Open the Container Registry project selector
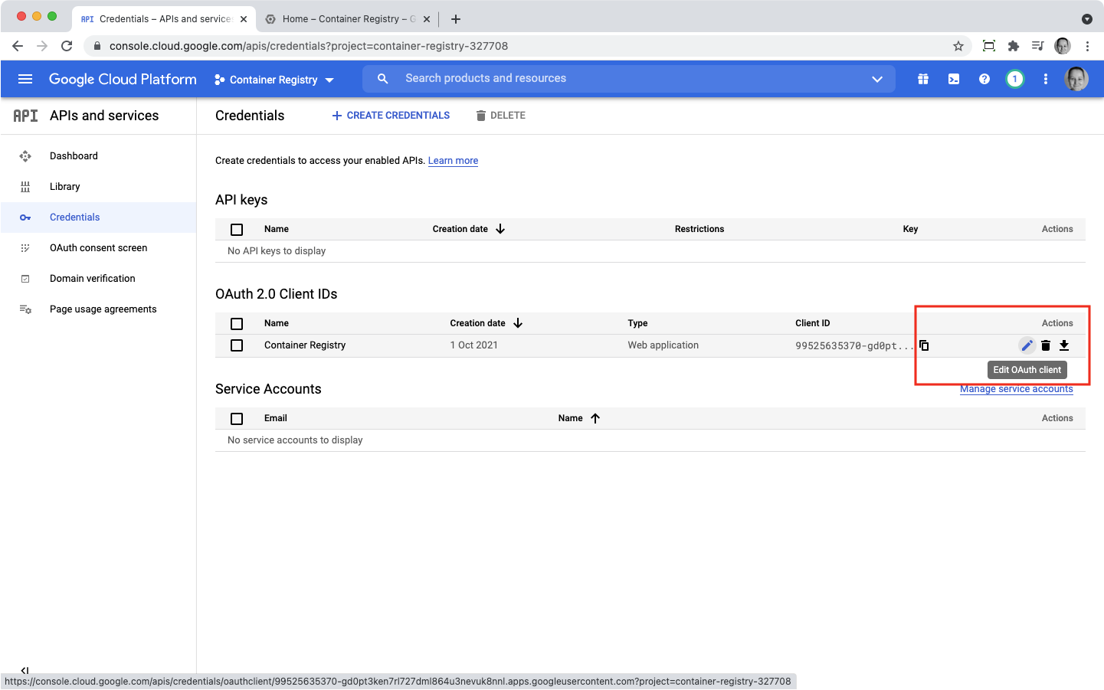The image size is (1104, 690). point(274,80)
